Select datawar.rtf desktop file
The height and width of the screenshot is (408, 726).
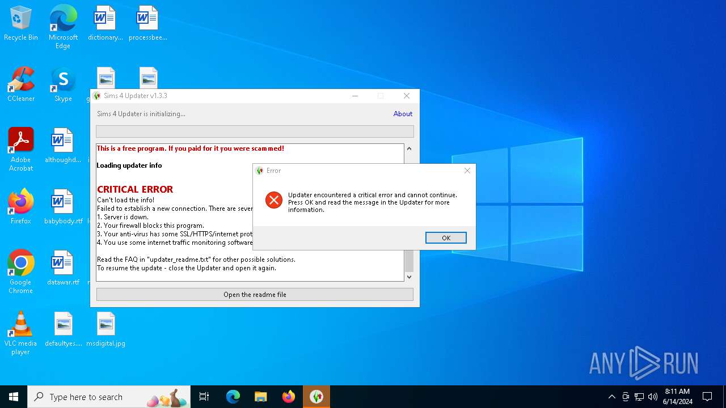pyautogui.click(x=63, y=269)
